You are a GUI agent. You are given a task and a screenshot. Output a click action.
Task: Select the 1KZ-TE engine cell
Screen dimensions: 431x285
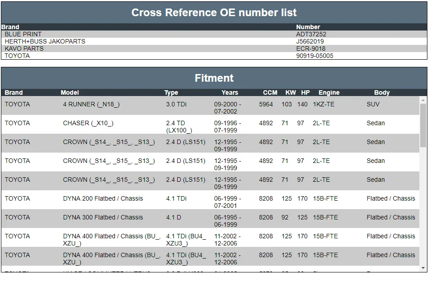pyautogui.click(x=323, y=104)
